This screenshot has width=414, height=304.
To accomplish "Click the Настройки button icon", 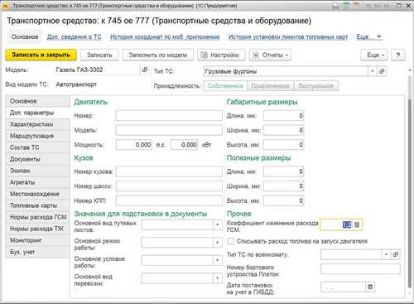I will [x=204, y=55].
